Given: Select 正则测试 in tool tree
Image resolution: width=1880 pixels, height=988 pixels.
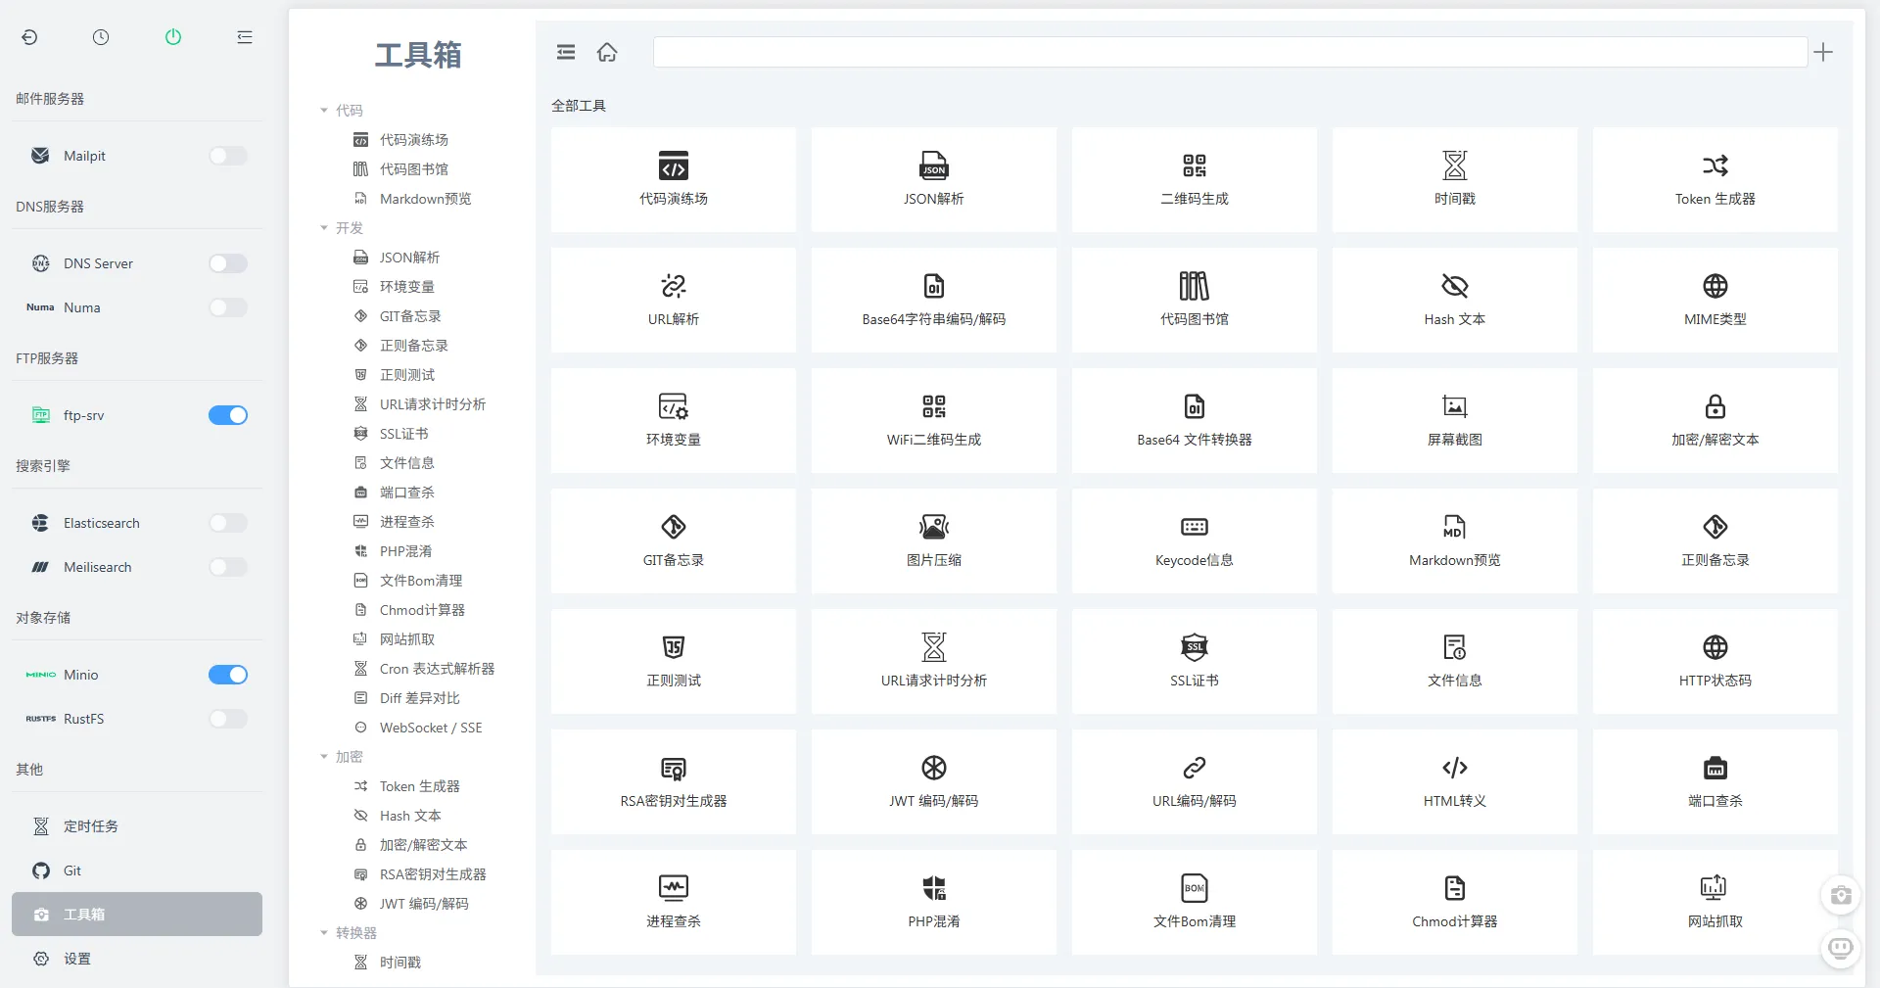Looking at the screenshot, I should pyautogui.click(x=407, y=375).
